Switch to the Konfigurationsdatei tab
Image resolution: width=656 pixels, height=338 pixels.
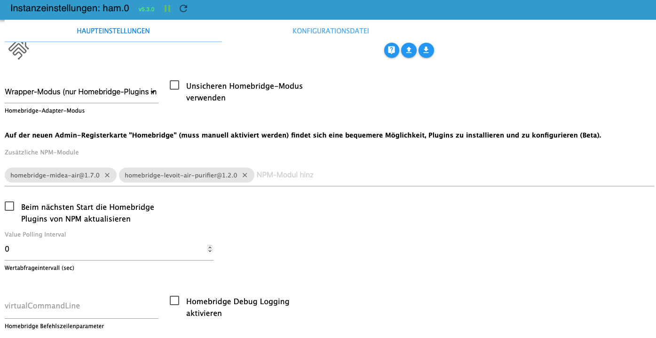331,31
